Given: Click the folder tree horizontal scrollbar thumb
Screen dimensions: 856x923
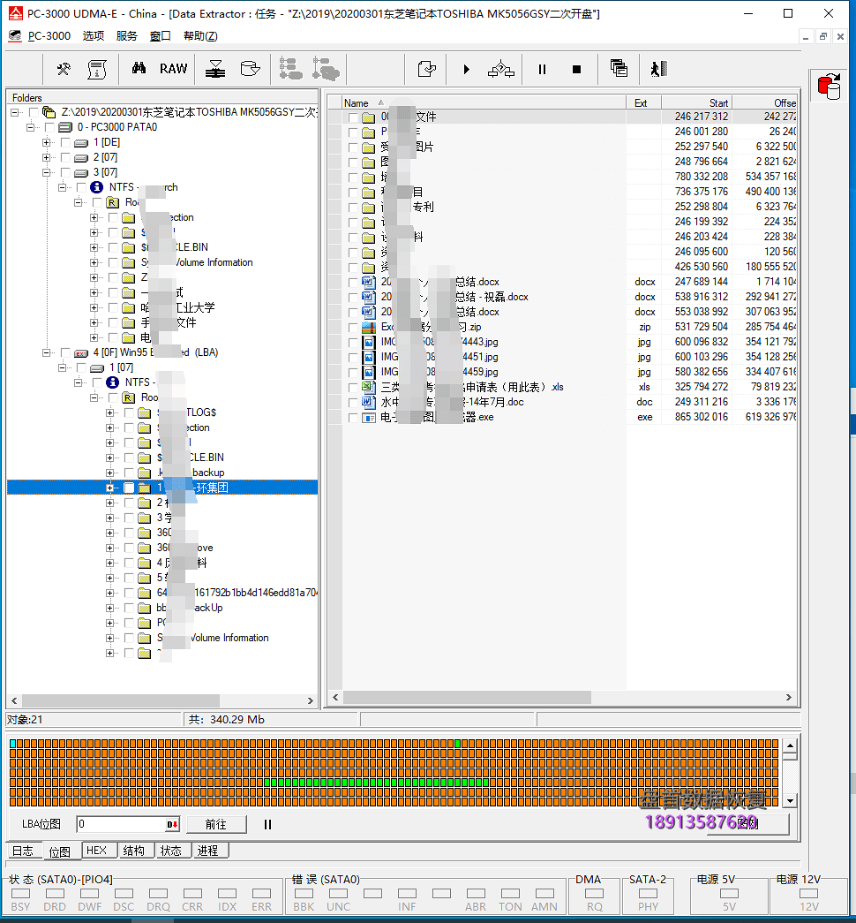Looking at the screenshot, I should [x=121, y=700].
